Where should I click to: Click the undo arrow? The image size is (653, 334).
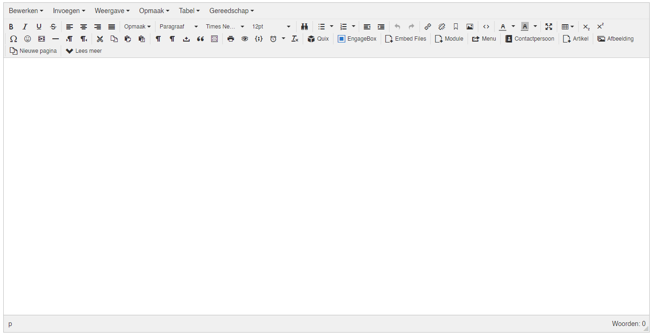(x=397, y=27)
